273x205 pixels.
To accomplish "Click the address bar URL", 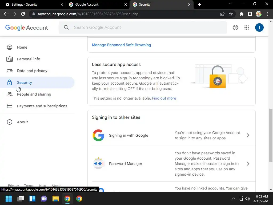I will coord(88,14).
